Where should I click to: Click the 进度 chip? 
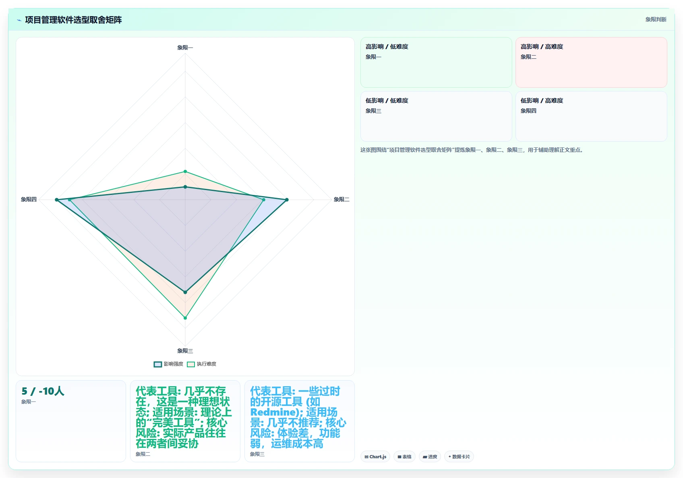coord(430,457)
